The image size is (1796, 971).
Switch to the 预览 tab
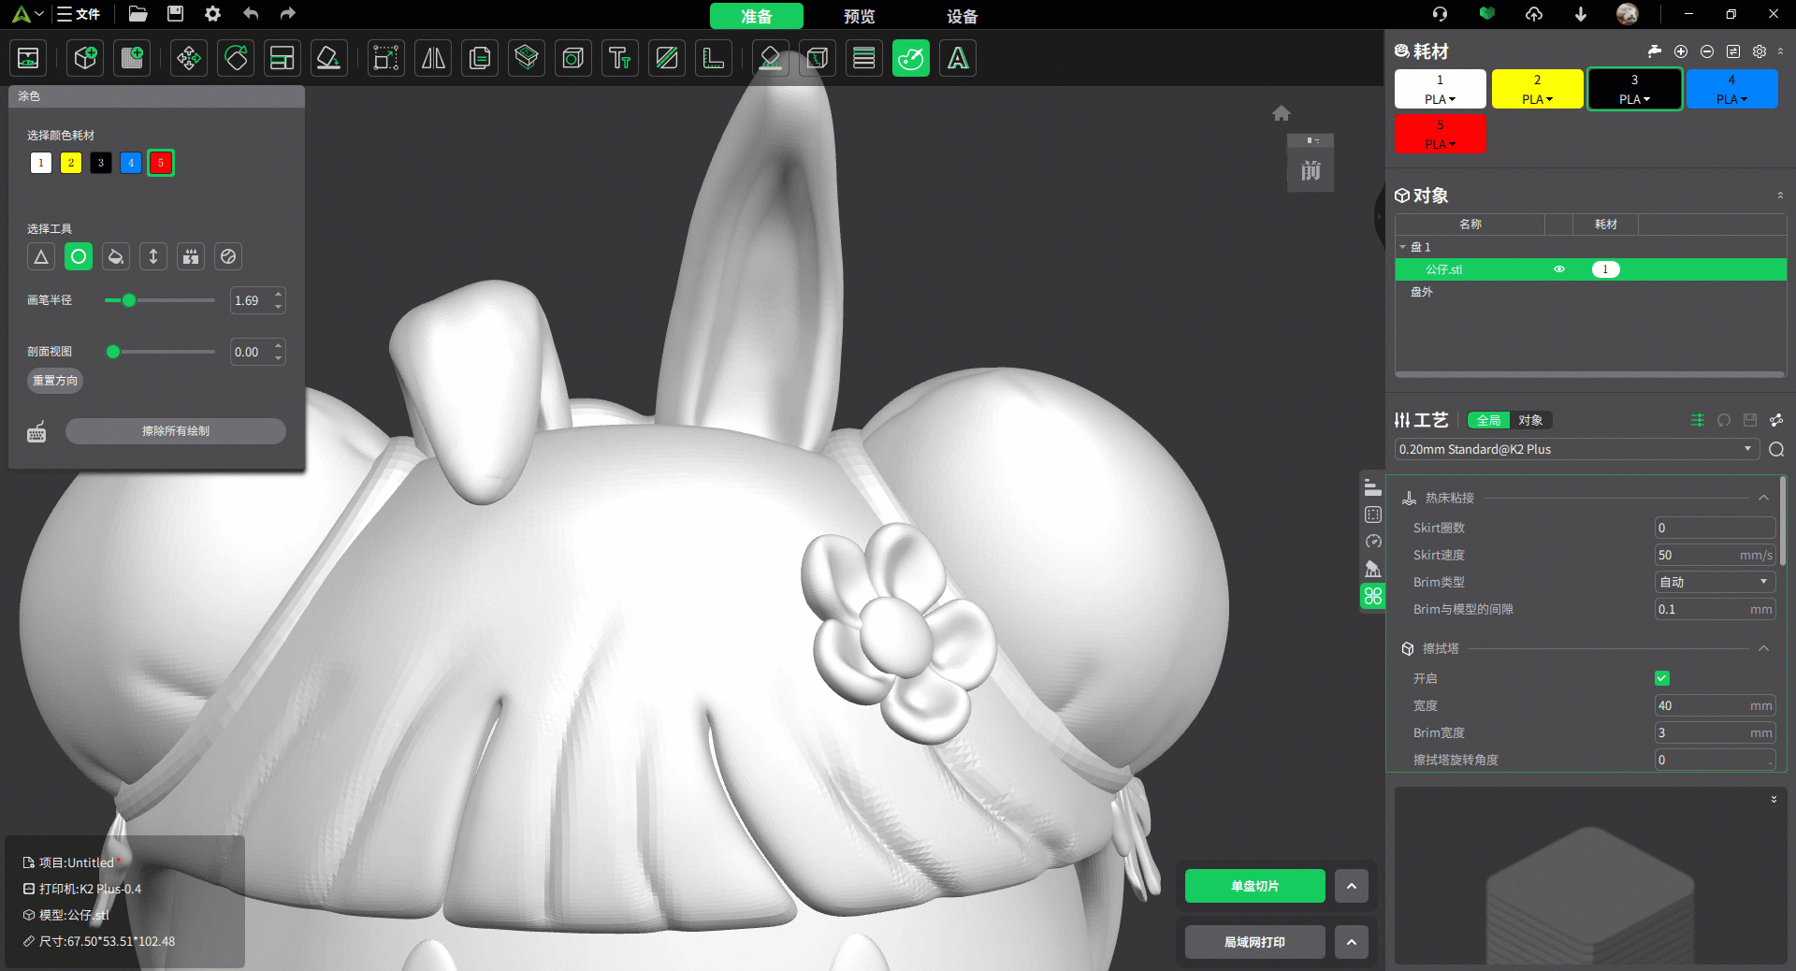pyautogui.click(x=859, y=16)
